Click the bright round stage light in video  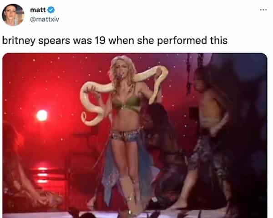pos(42,115)
